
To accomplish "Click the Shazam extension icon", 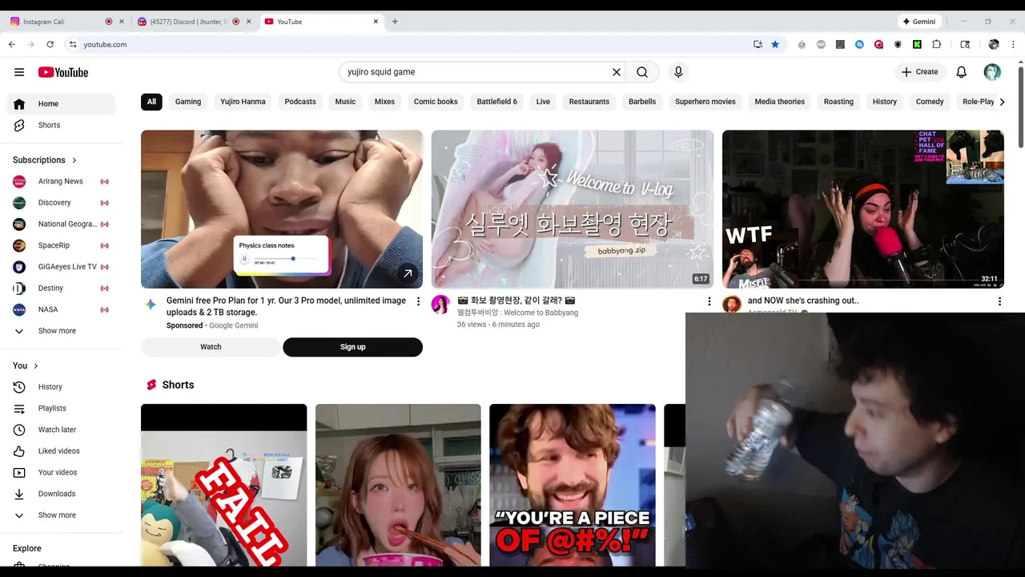I will (x=859, y=44).
